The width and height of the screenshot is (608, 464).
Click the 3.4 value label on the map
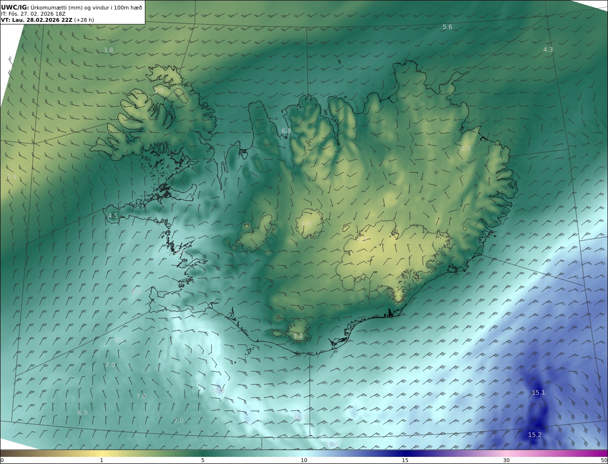[298, 336]
